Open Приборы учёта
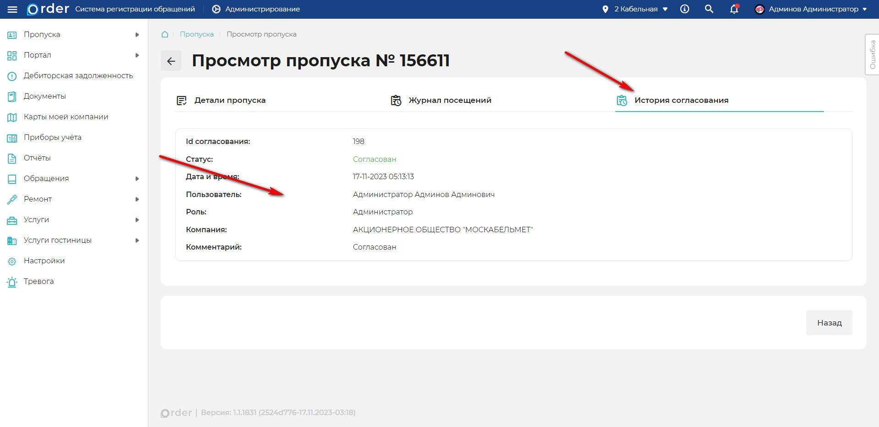The width and height of the screenshot is (879, 427). pos(52,137)
